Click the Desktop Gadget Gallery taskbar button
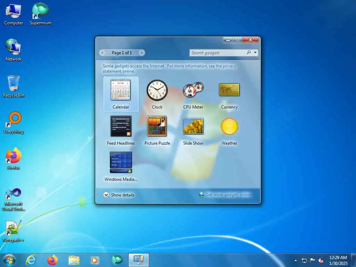Screen dimensions: 356x267 click(138, 260)
